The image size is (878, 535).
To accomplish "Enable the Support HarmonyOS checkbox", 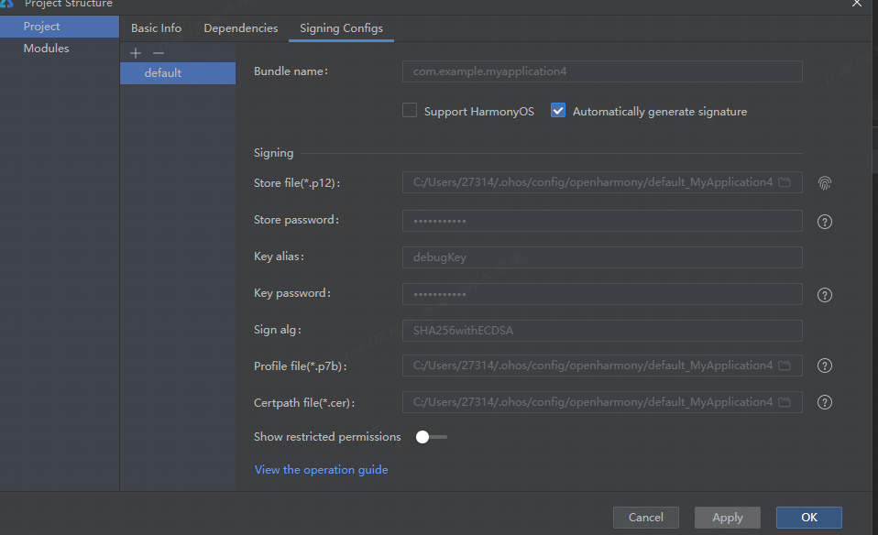I will coord(410,111).
